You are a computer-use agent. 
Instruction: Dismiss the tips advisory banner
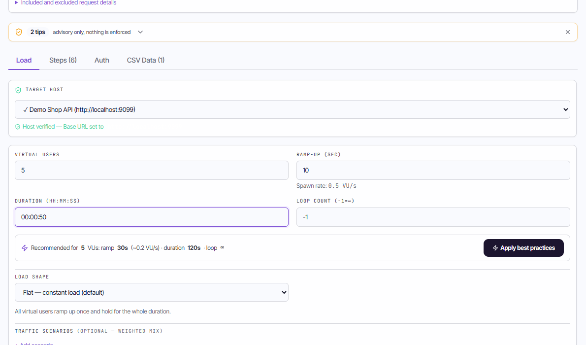coord(568,32)
